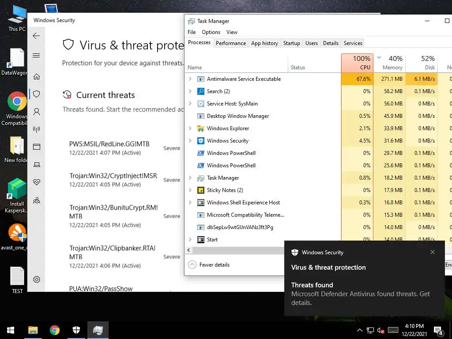Open avast_one desktop icon

(15, 237)
